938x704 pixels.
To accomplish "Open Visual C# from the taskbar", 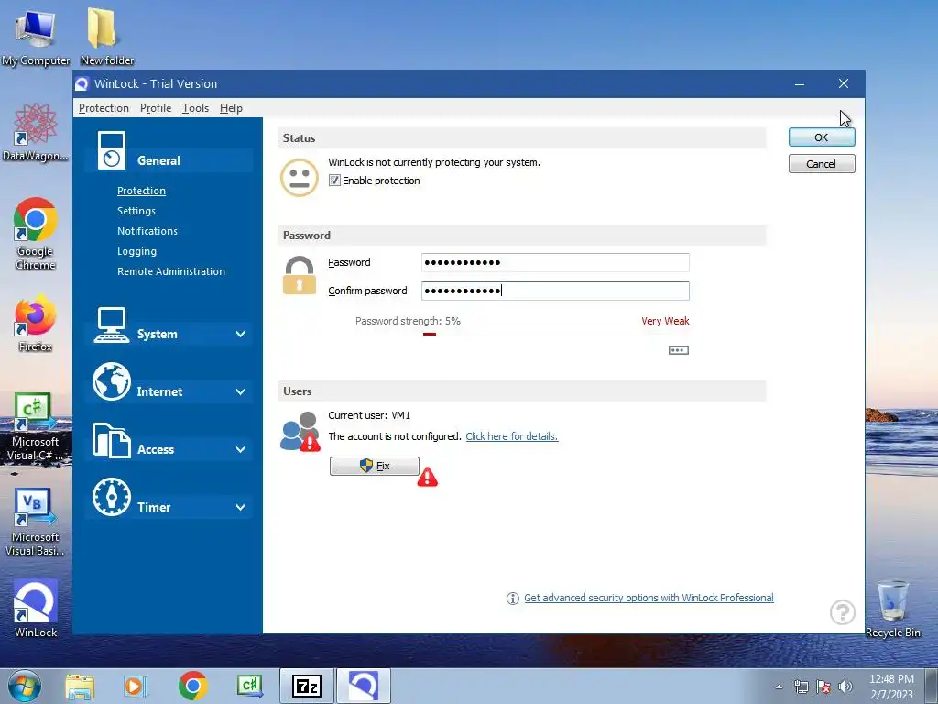I will [250, 686].
